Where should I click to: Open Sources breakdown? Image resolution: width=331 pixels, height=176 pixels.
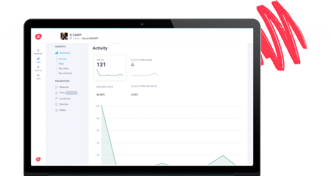(x=64, y=87)
